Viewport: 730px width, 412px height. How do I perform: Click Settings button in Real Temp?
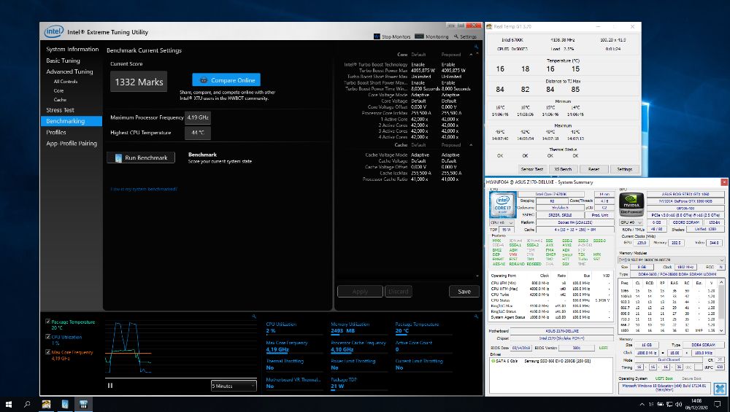coord(624,169)
